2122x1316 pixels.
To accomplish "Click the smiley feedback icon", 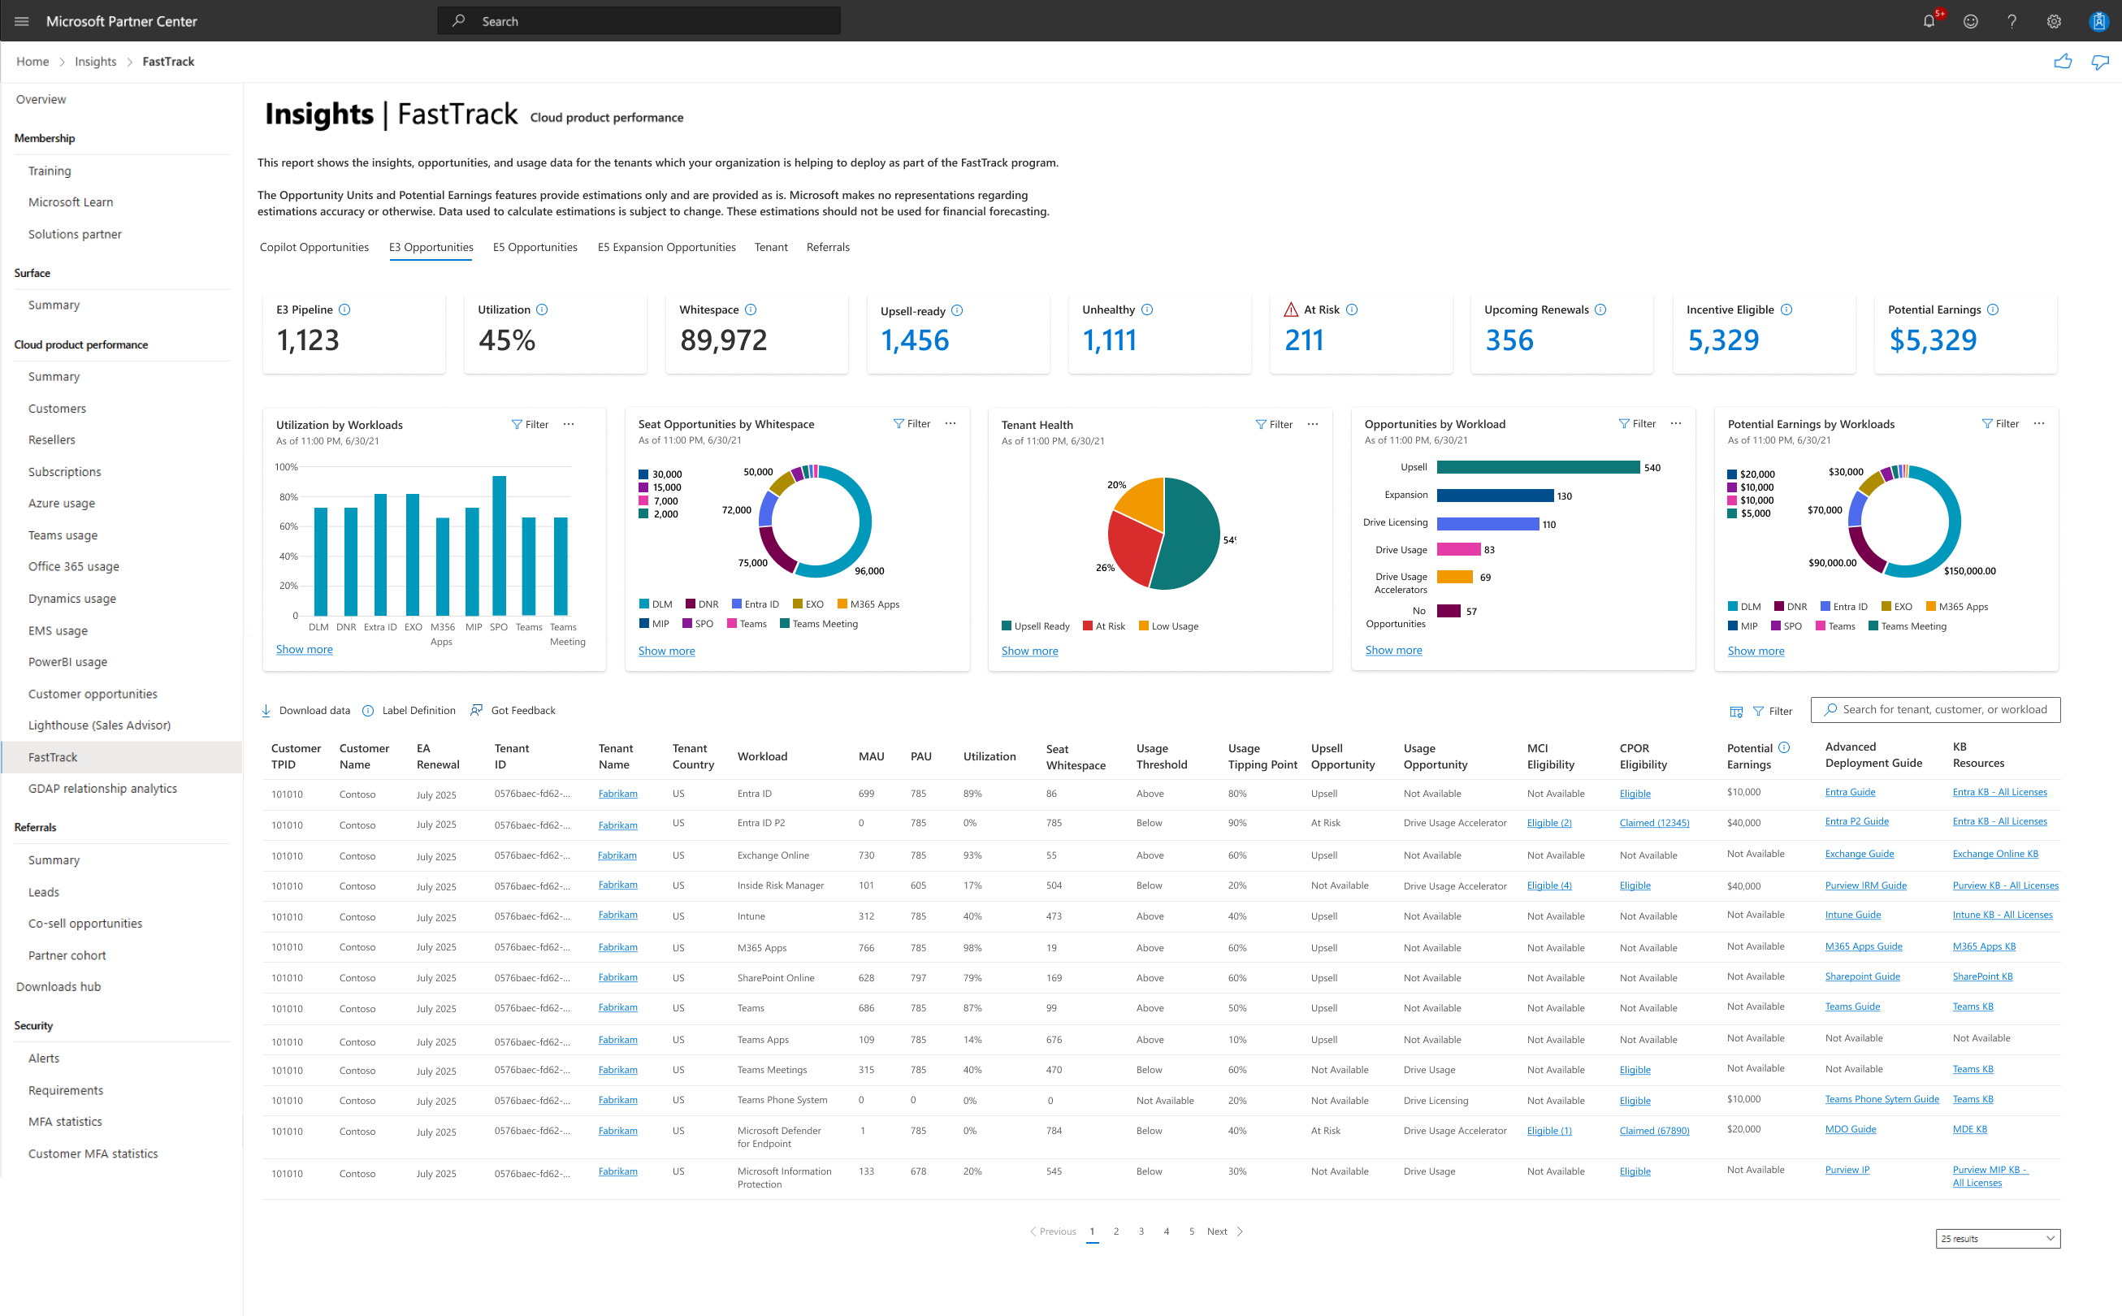I will pos(1971,21).
